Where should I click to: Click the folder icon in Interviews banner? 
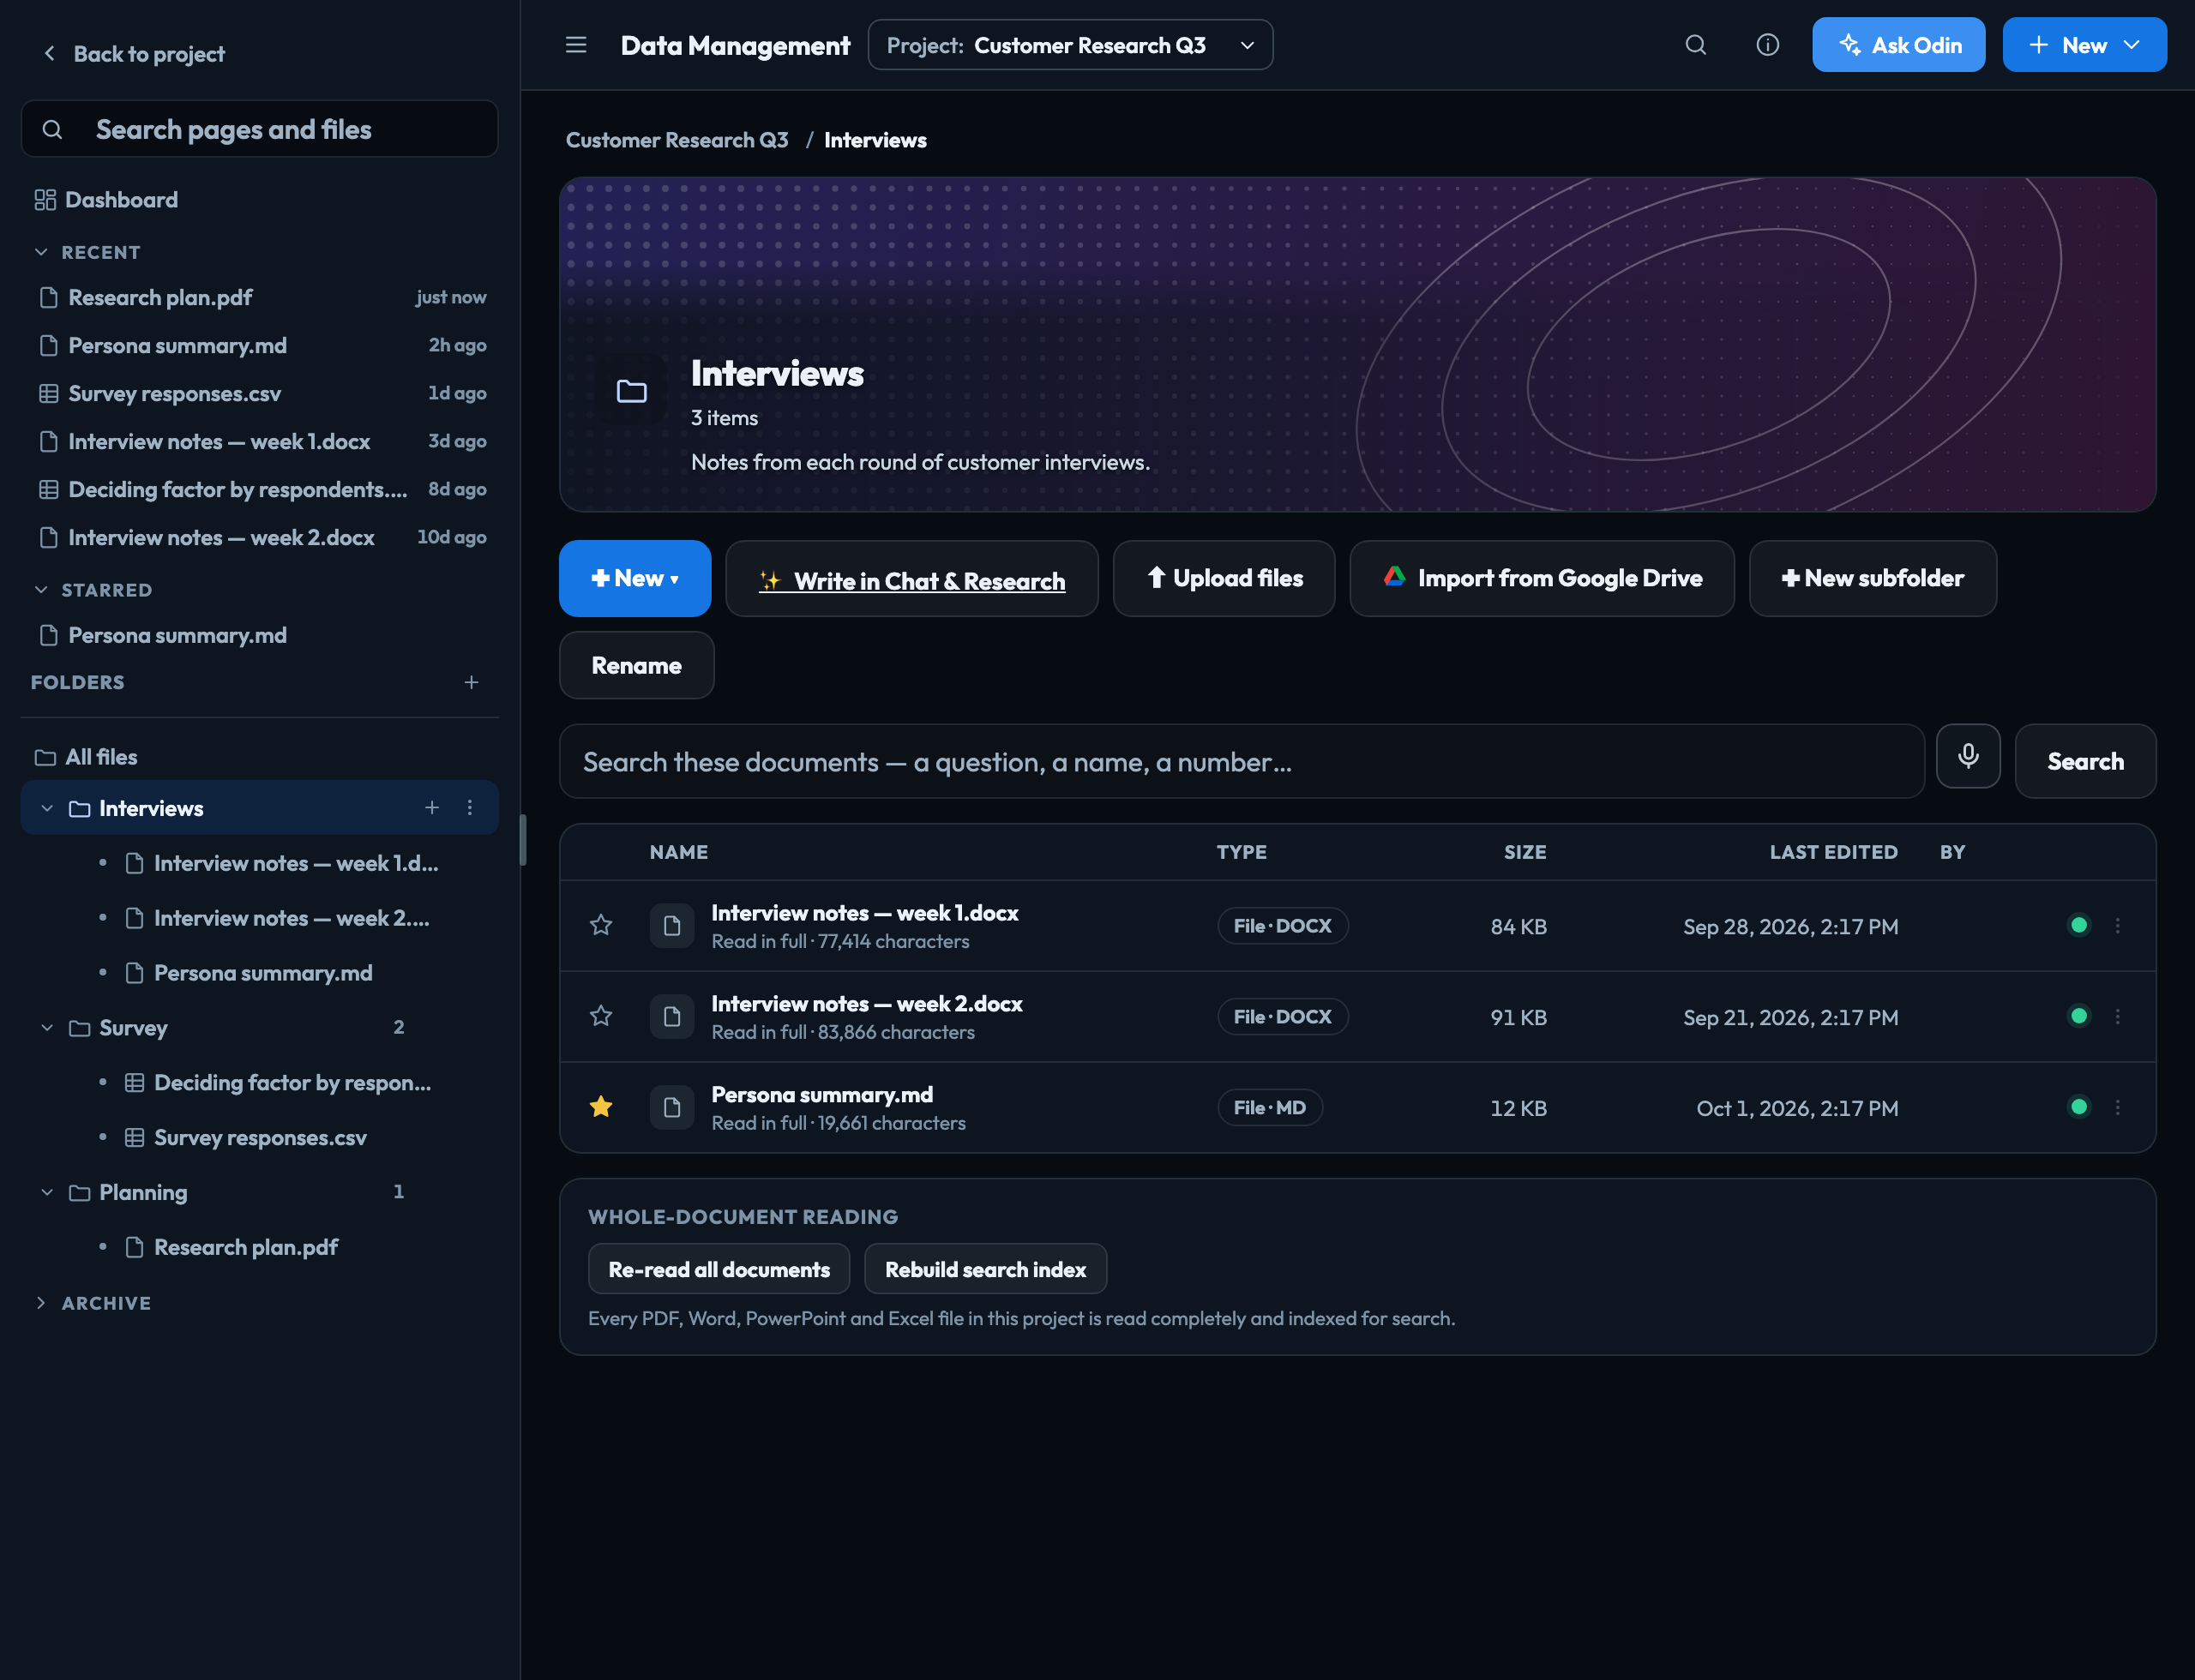631,391
